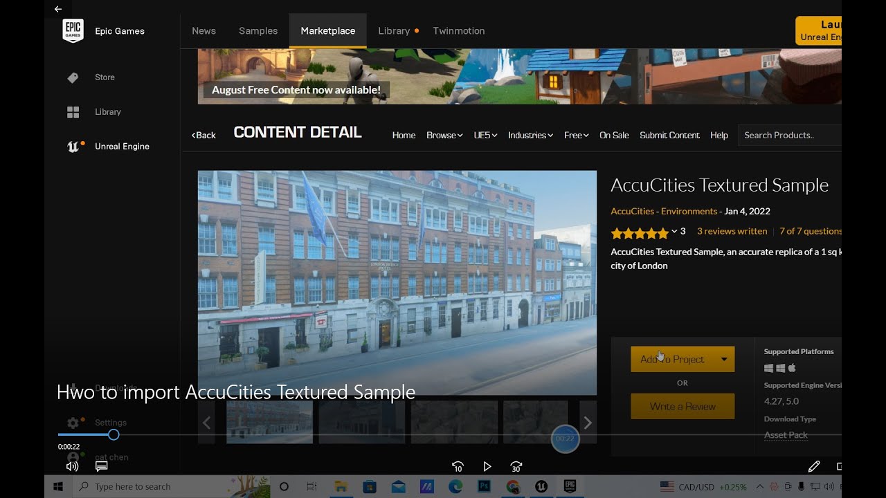Click the Asset Pack download type
The image size is (886, 498).
(786, 435)
